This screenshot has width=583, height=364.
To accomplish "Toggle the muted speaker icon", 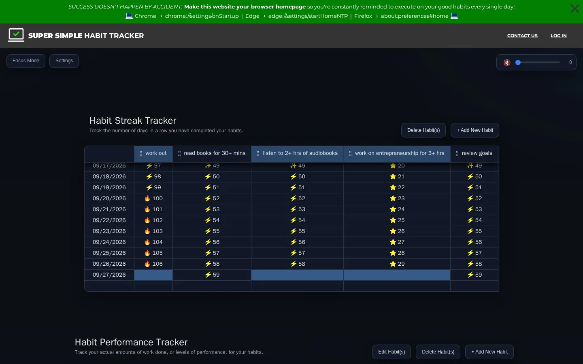I will click(x=507, y=63).
